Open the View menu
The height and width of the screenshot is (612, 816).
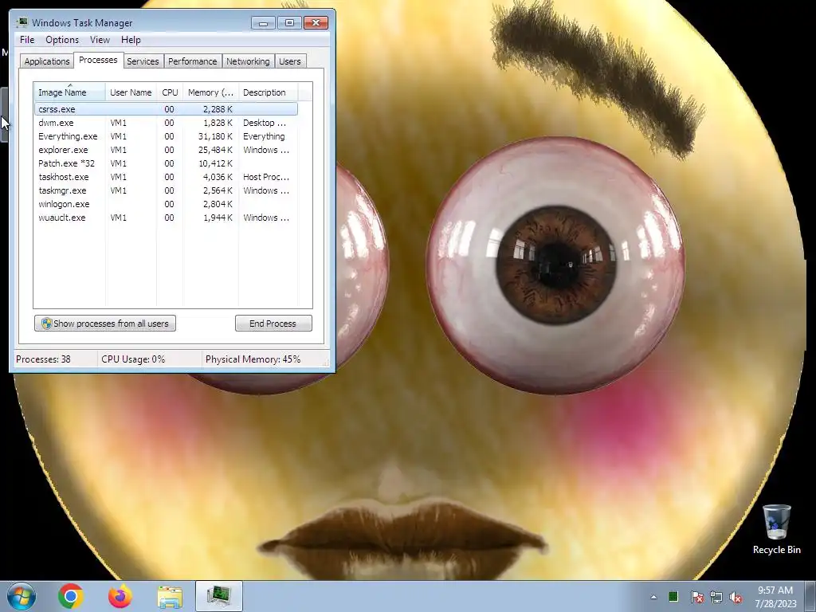[100, 40]
